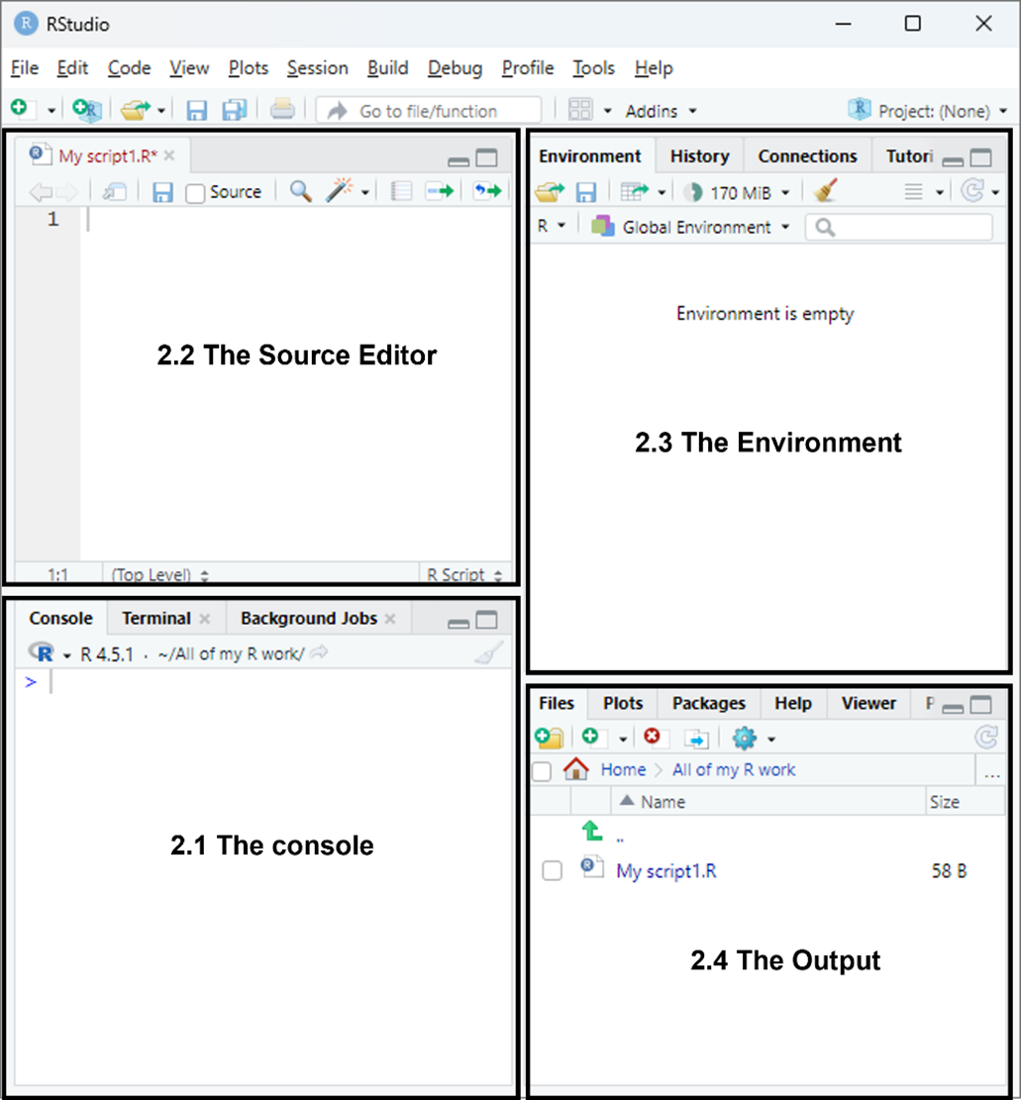The image size is (1021, 1100).
Task: Click the code tools magic wand
Action: point(340,190)
